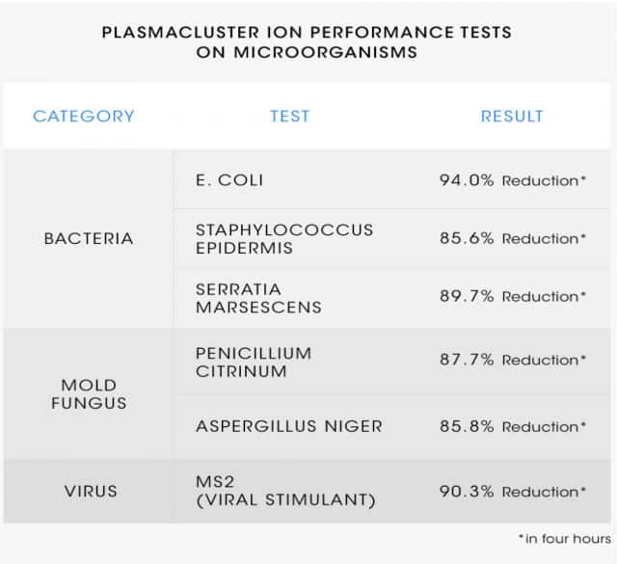
Task: Click the PENICILLIUM CITRINUM test name
Action: point(254,363)
